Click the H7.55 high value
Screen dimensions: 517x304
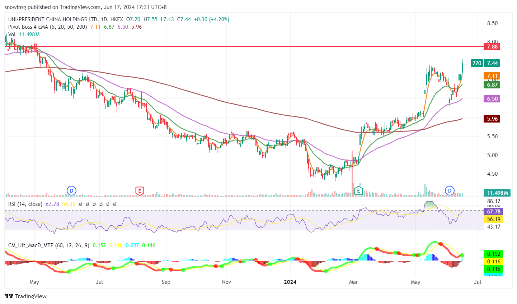[150, 19]
